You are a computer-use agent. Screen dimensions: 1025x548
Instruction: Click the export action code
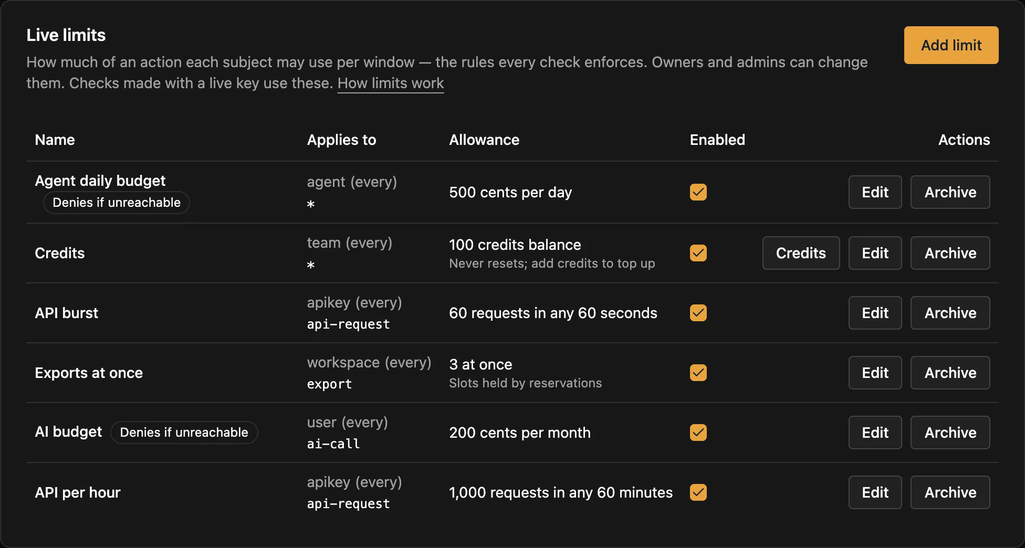point(329,384)
